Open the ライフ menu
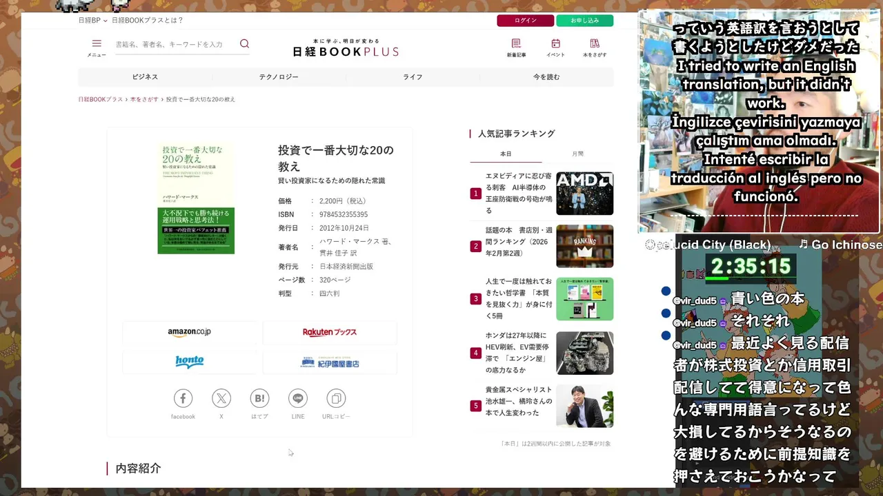 [413, 77]
